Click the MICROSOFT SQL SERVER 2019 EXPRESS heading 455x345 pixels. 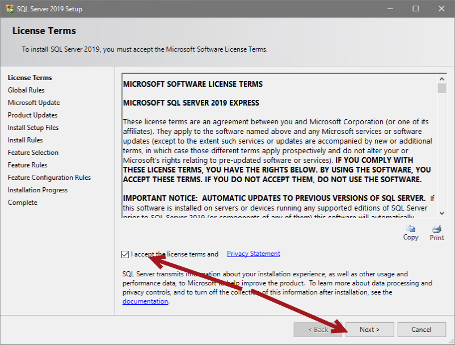191,103
